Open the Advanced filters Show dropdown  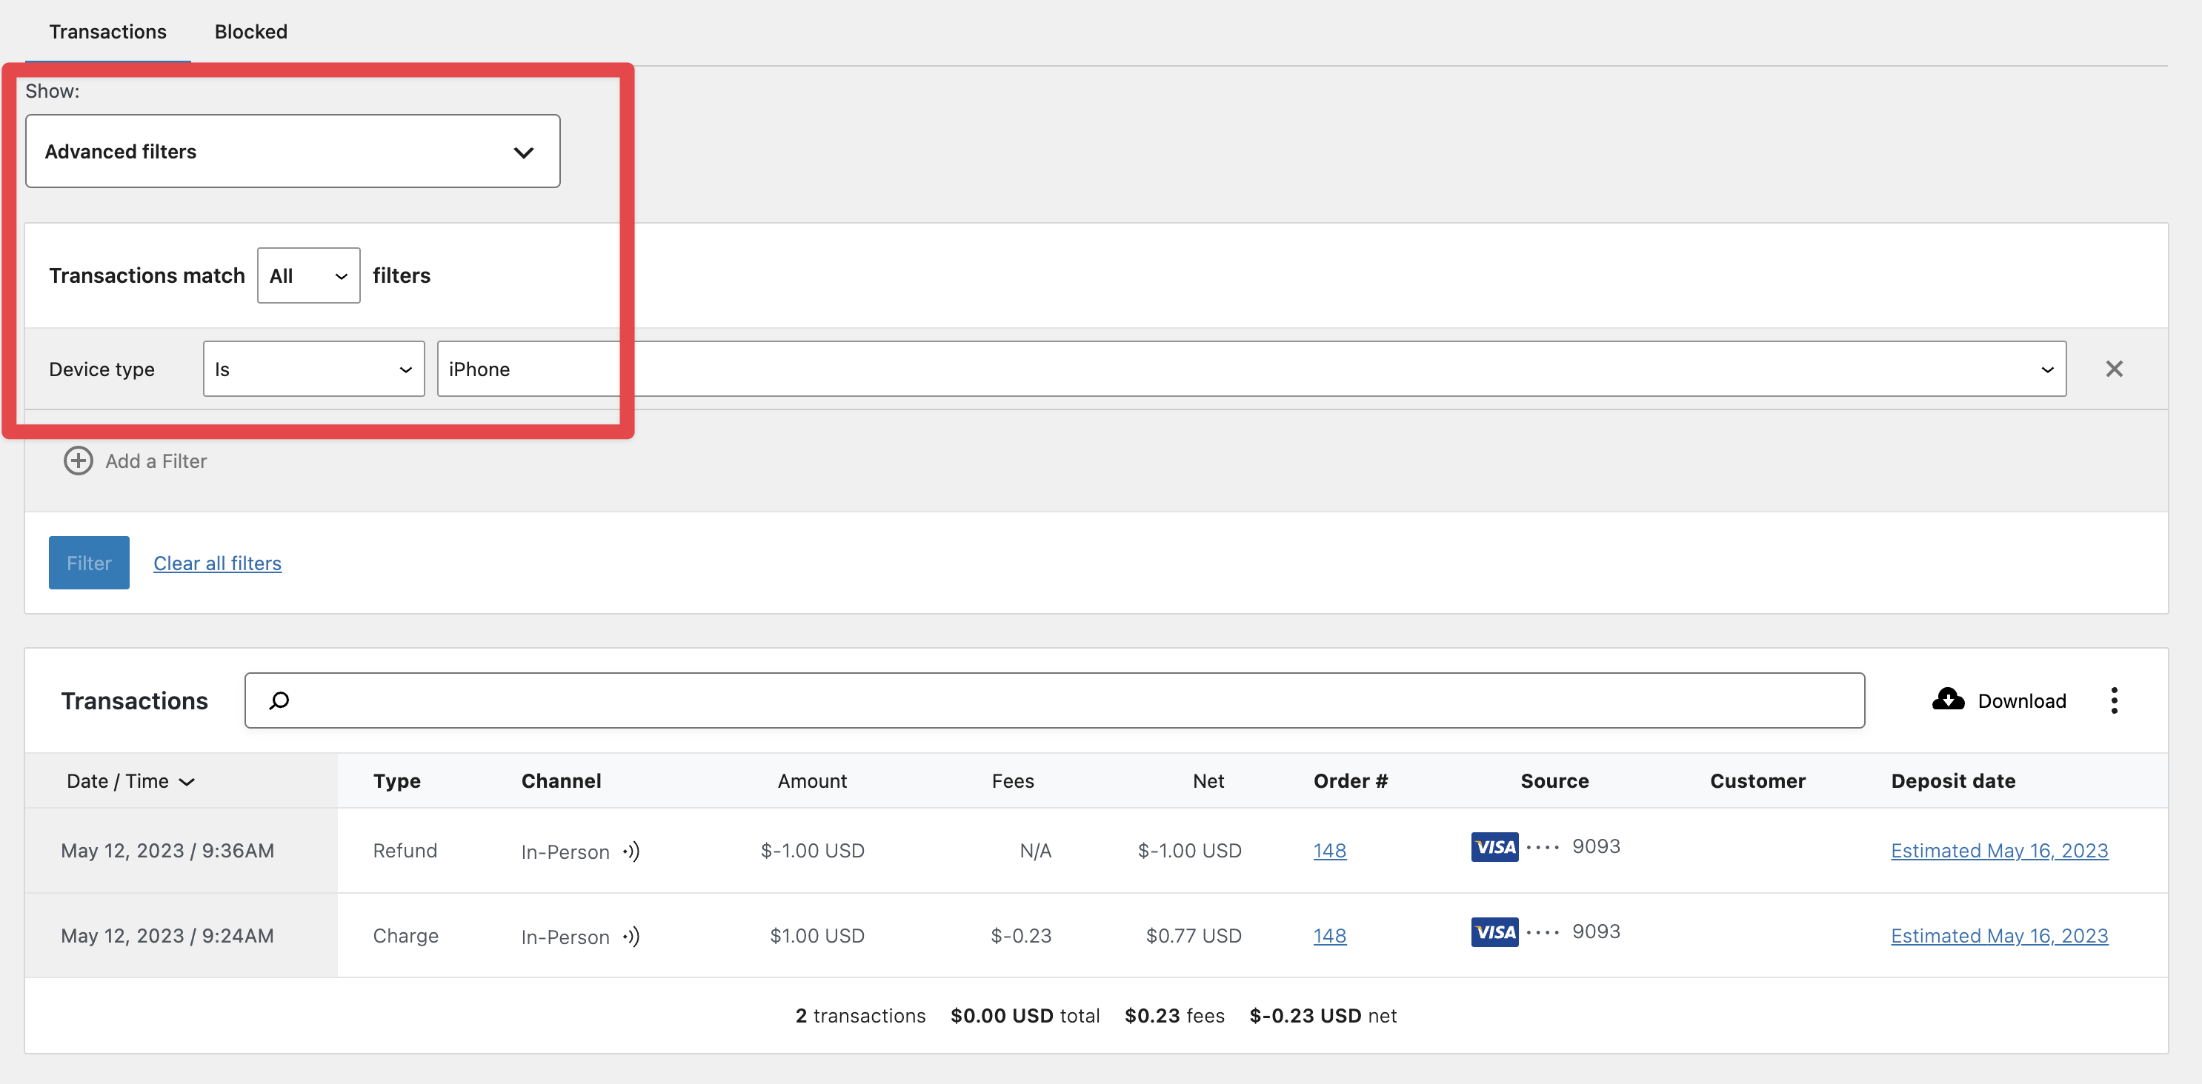pos(293,151)
